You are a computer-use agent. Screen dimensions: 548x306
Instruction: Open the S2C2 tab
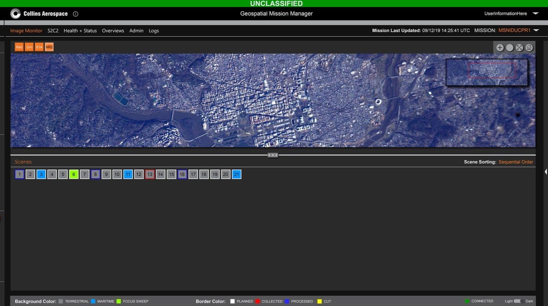[x=53, y=31]
